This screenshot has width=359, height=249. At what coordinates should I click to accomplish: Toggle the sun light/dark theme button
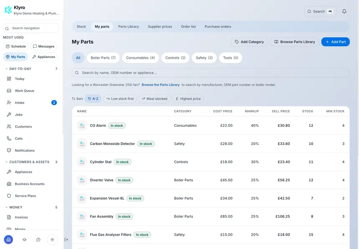tap(52, 240)
